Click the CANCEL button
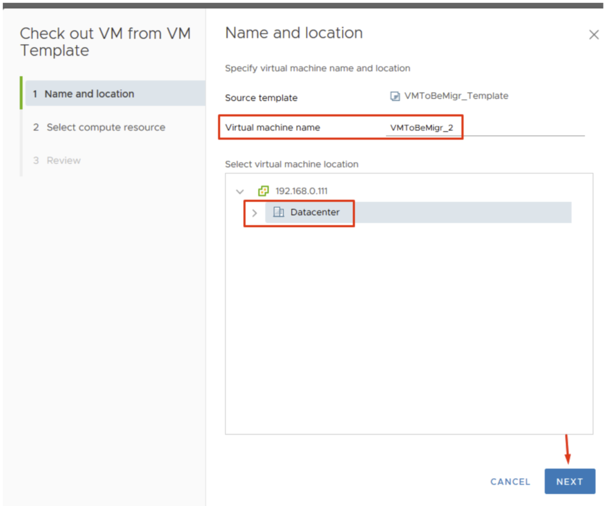The image size is (604, 506). pyautogui.click(x=510, y=481)
